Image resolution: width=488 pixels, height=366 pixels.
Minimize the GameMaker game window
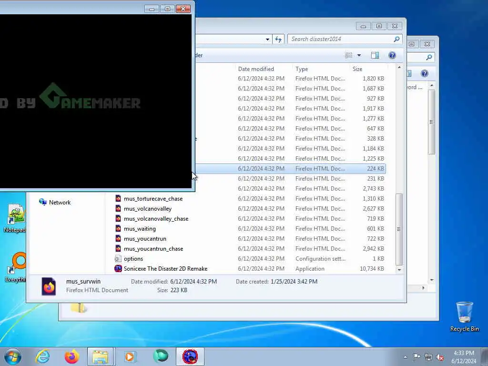point(152,9)
